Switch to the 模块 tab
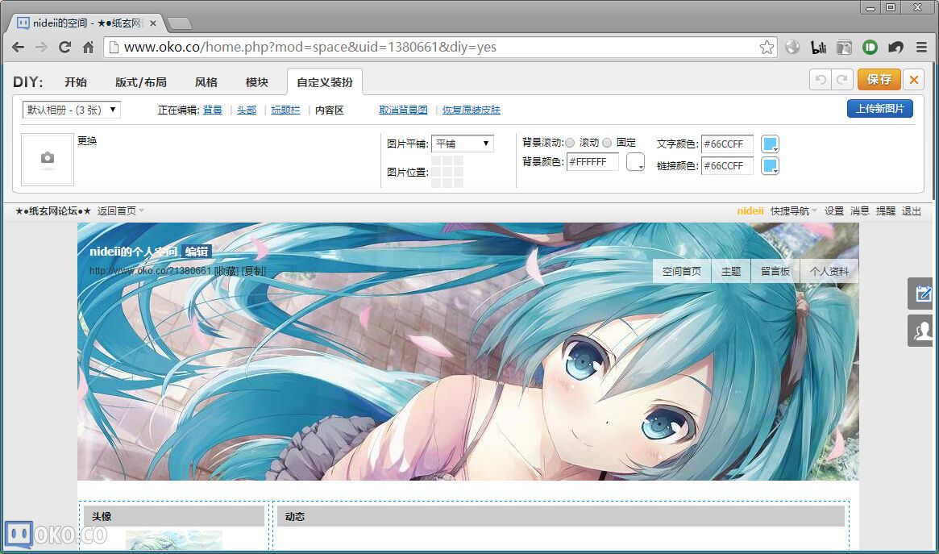939x554 pixels. tap(257, 82)
